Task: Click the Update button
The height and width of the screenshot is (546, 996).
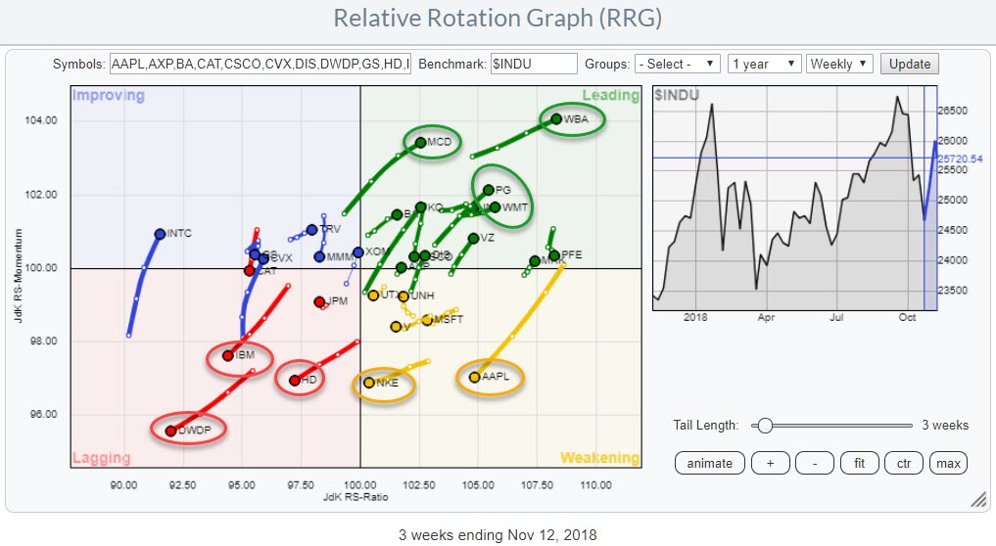Action: pos(910,65)
